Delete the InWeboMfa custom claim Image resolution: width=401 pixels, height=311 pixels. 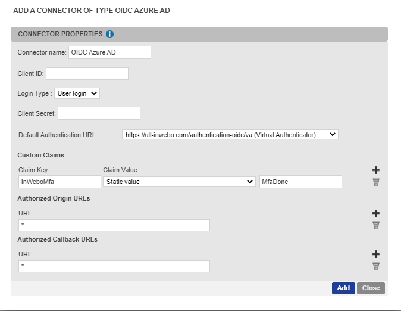(376, 182)
